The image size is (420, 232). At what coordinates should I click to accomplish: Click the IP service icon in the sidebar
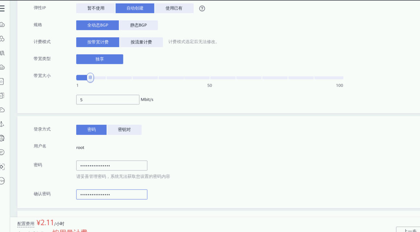3,152
